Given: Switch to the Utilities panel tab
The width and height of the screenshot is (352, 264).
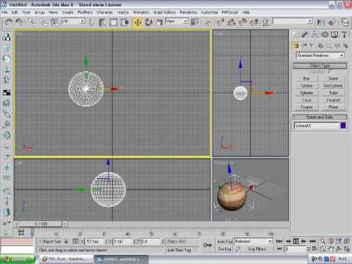Looking at the screenshot, I should coord(345,34).
